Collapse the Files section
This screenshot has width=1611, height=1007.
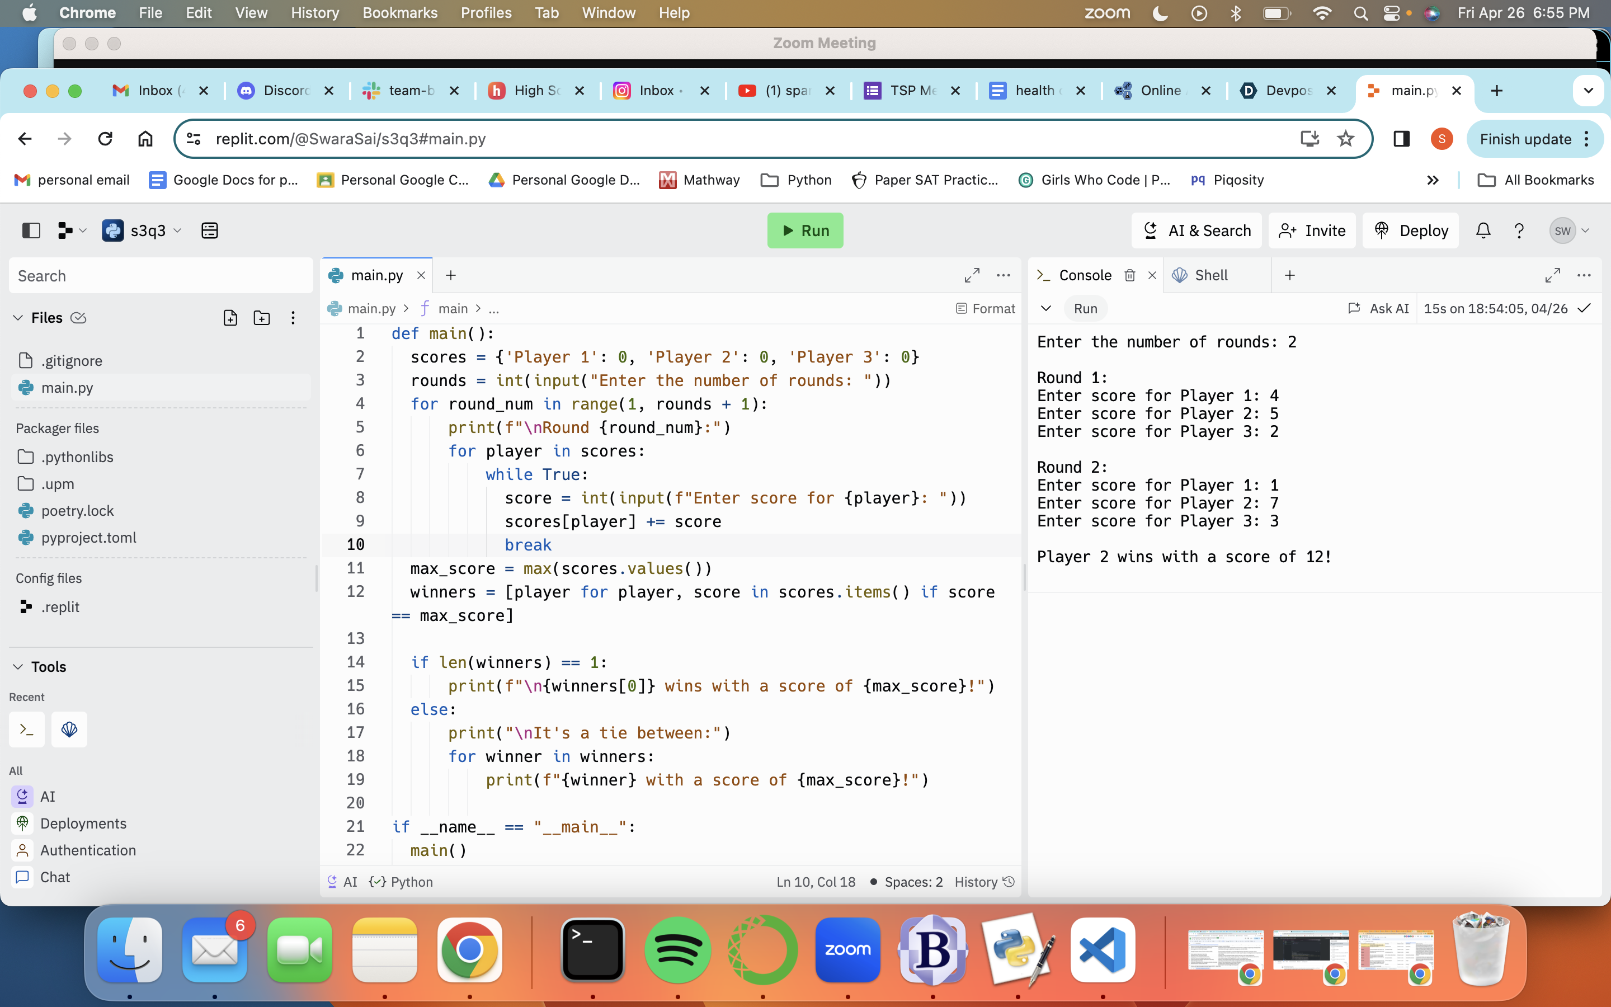pos(18,318)
